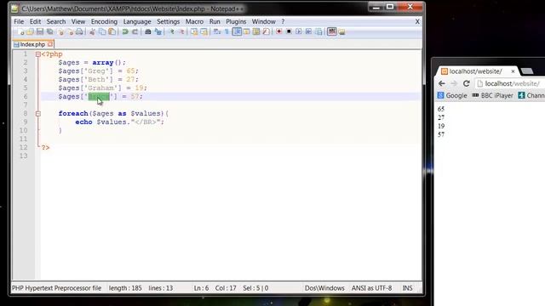The height and width of the screenshot is (306, 545).
Task: Click the Paste toolbar icon
Action: (112, 32)
